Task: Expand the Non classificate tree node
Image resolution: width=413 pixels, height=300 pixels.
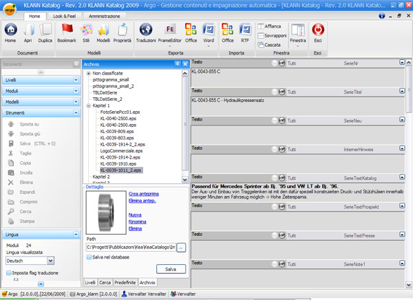Action: pos(88,73)
